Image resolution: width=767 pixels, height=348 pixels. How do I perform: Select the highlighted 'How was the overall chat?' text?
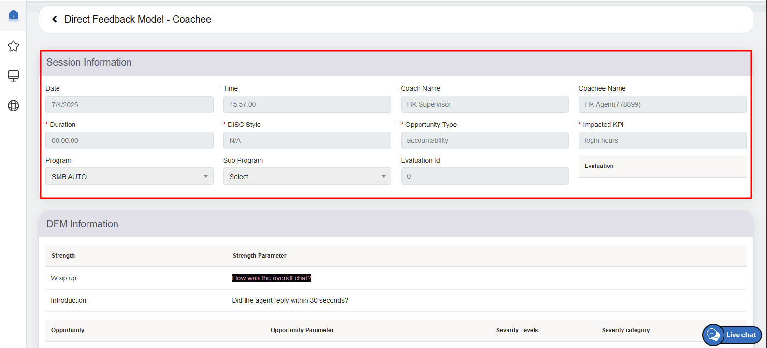coord(272,278)
